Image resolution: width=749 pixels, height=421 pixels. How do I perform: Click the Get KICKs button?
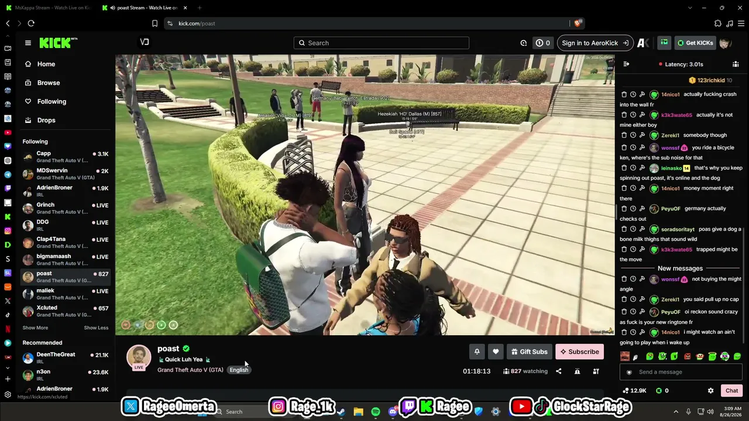(695, 43)
